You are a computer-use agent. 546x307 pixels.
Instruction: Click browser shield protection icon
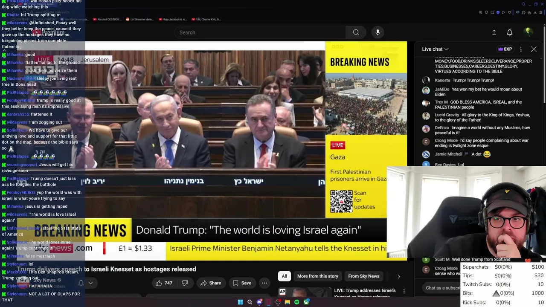click(498, 12)
